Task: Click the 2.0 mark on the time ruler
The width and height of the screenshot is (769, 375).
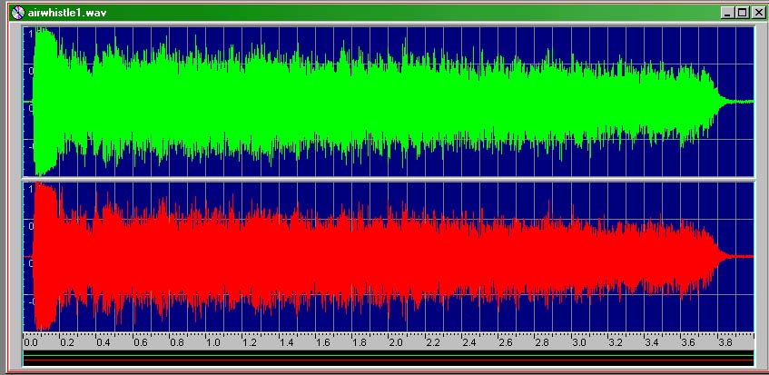Action: pos(396,342)
